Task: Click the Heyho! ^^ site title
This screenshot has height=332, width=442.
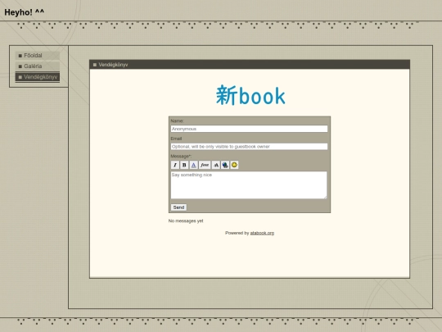Action: pyautogui.click(x=25, y=12)
